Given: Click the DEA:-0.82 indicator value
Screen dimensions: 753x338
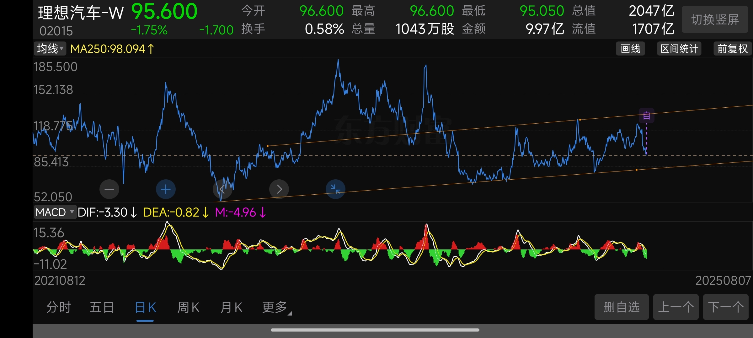Looking at the screenshot, I should point(176,213).
